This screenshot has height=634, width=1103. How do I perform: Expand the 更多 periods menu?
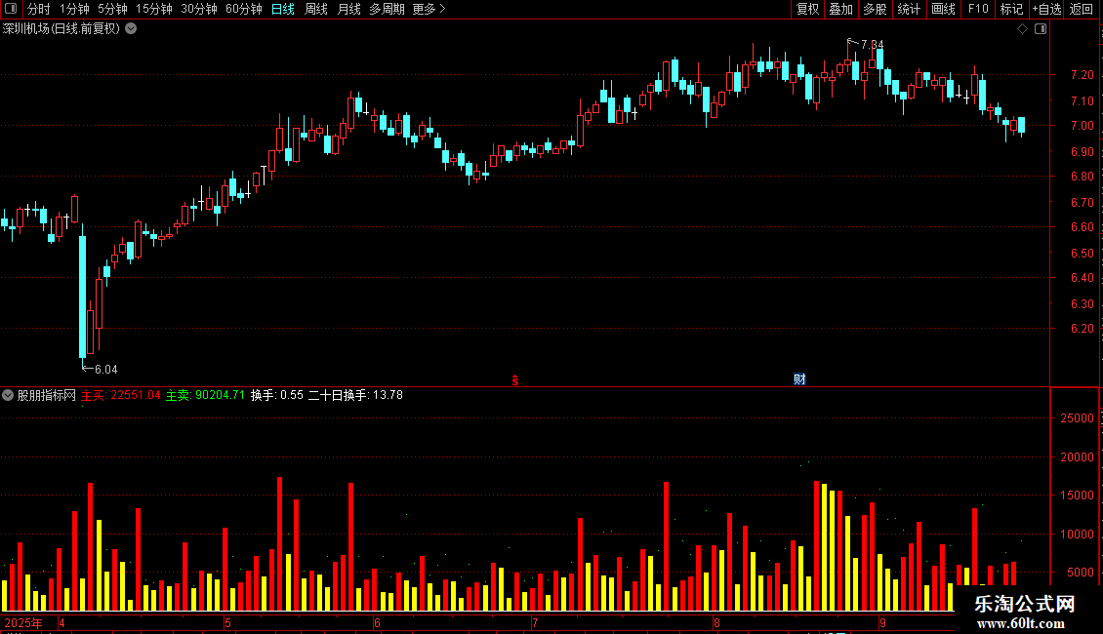[429, 9]
